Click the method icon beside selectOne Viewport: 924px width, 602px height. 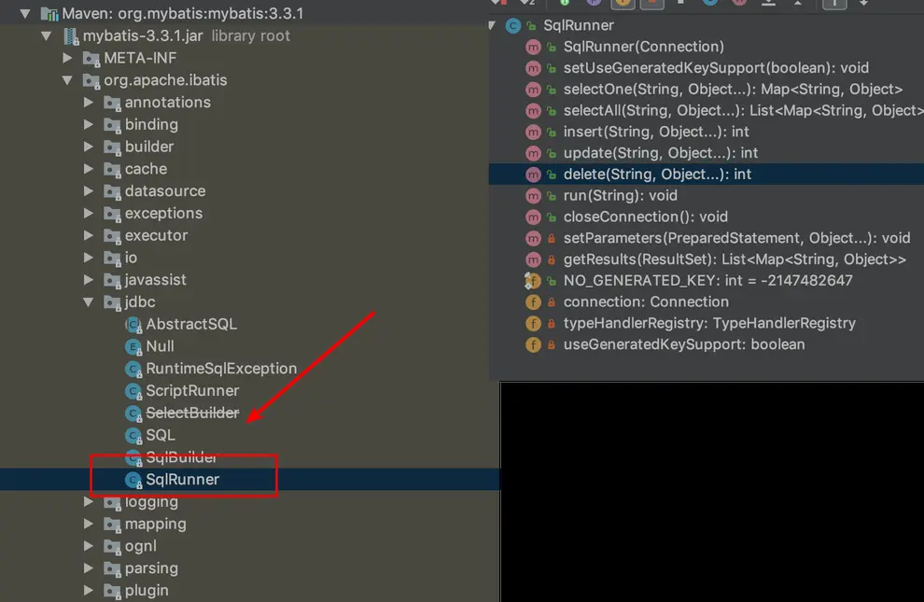coord(533,90)
